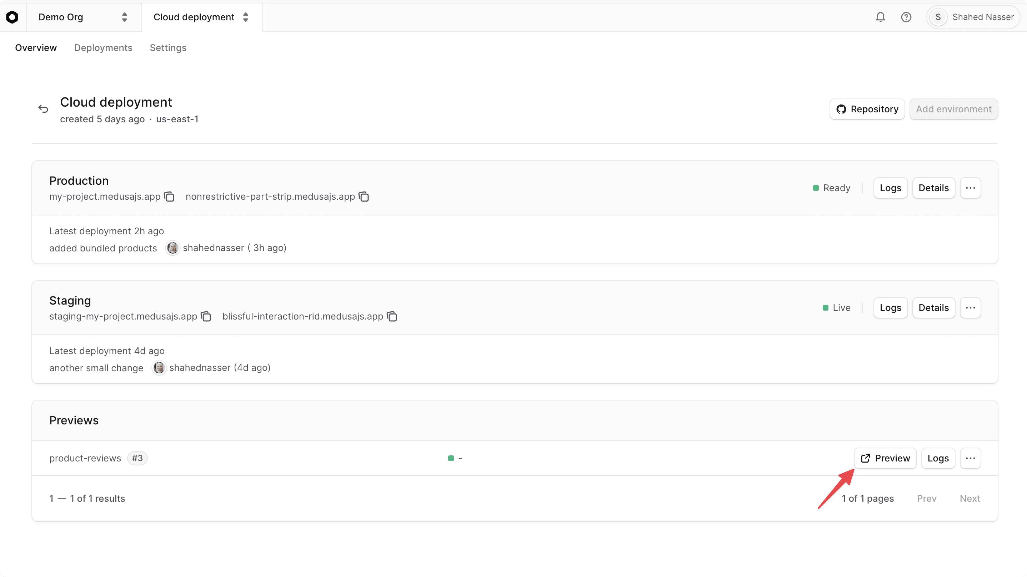The height and width of the screenshot is (577, 1027).
Task: Open the Cloud deployment project switcher
Action: tap(202, 17)
